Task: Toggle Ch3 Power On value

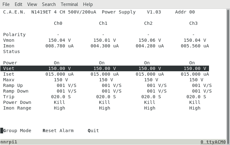Action: (192, 63)
